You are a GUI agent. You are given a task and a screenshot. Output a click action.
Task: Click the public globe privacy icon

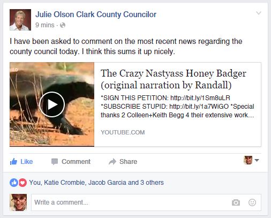tap(63, 25)
